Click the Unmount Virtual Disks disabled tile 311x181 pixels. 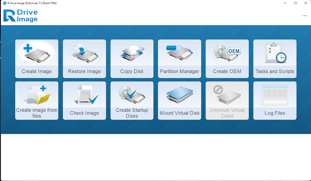tap(227, 101)
